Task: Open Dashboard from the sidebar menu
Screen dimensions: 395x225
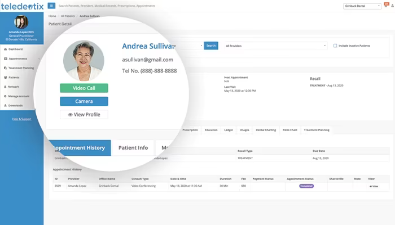Action: pos(15,49)
